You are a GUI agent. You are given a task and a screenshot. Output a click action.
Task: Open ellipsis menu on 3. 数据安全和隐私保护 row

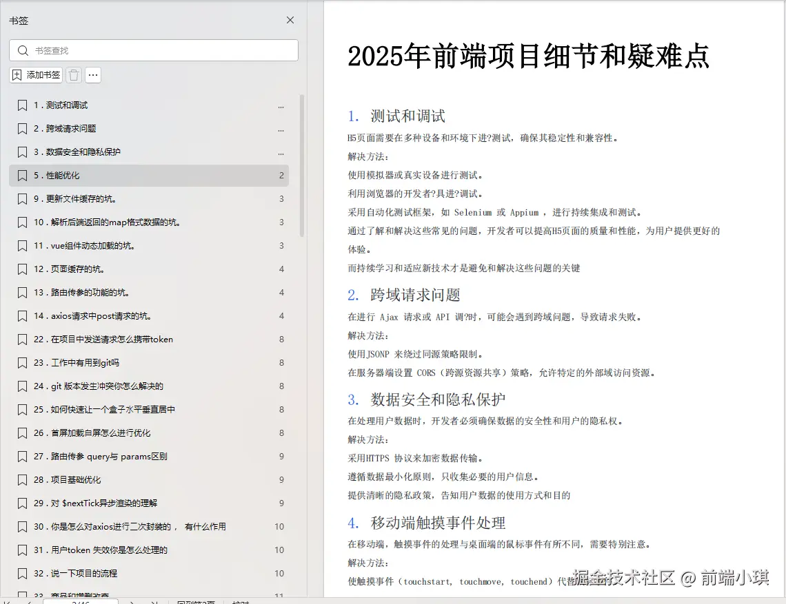click(281, 154)
